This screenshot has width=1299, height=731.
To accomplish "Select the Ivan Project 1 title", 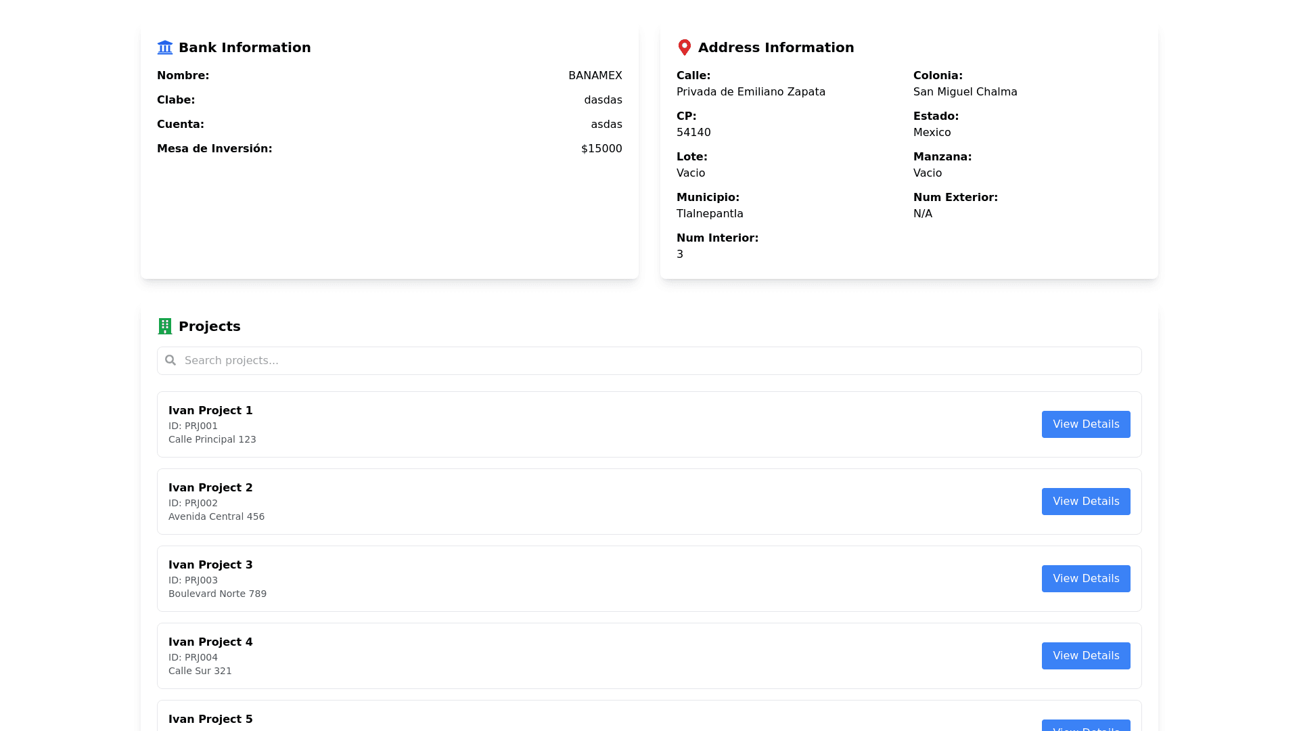I will [210, 411].
